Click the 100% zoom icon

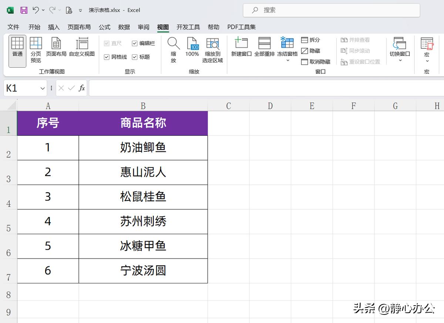click(192, 49)
